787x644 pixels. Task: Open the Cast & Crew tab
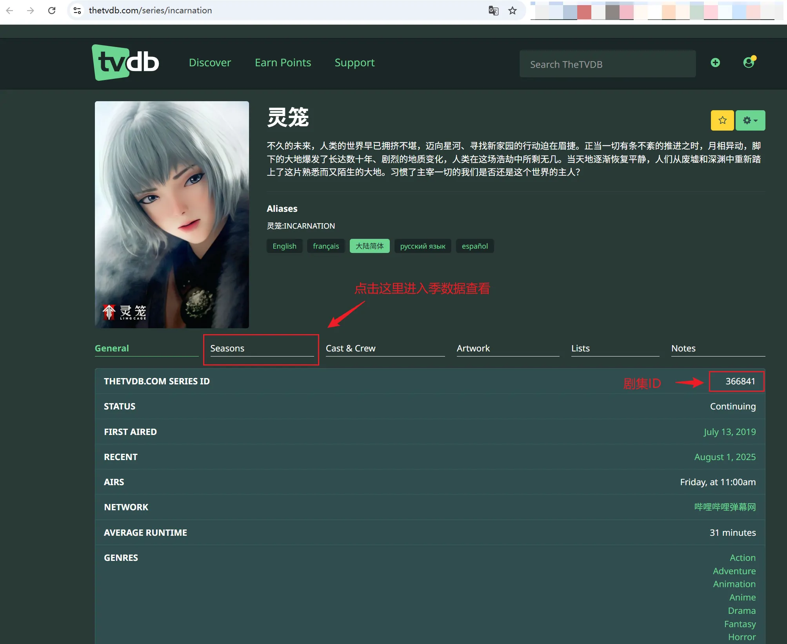pyautogui.click(x=351, y=348)
